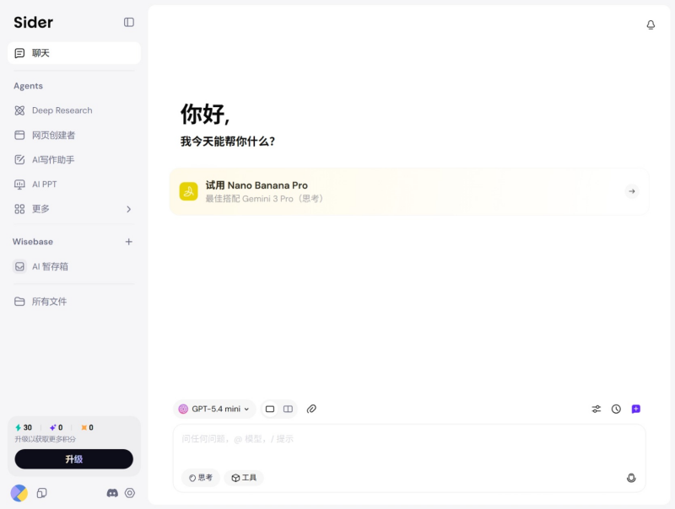
Task: Open the GPT-5.4 mini model dropdown
Action: coord(214,409)
